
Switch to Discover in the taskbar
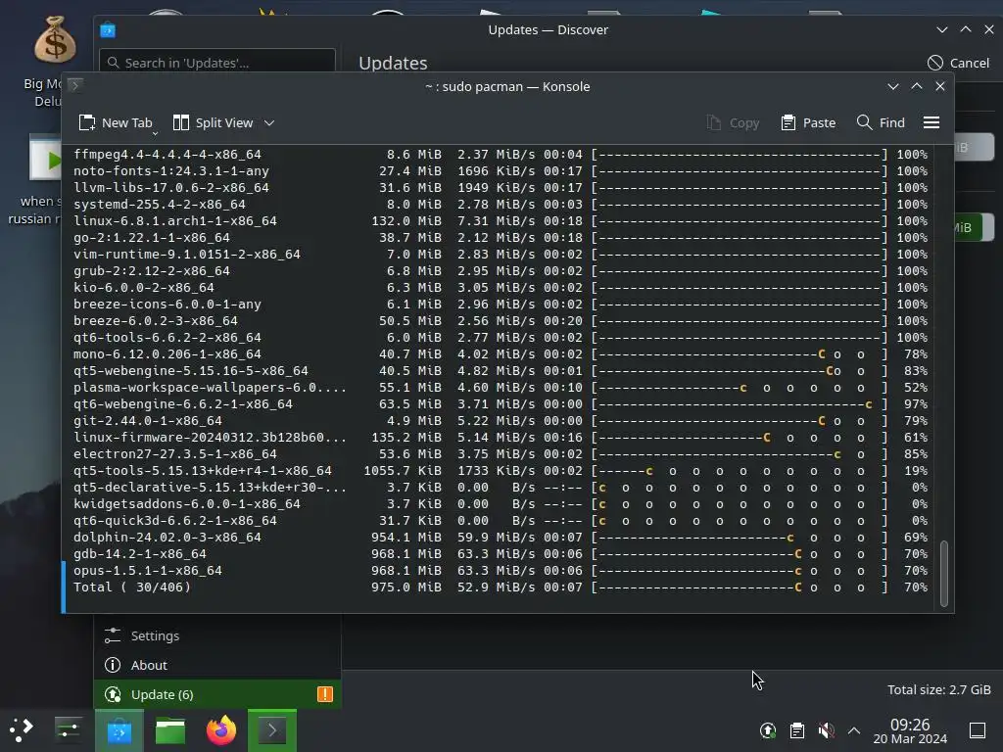coord(119,729)
